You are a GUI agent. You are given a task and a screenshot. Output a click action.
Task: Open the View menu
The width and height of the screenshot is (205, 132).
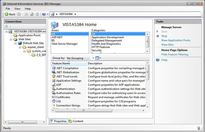click(17, 8)
